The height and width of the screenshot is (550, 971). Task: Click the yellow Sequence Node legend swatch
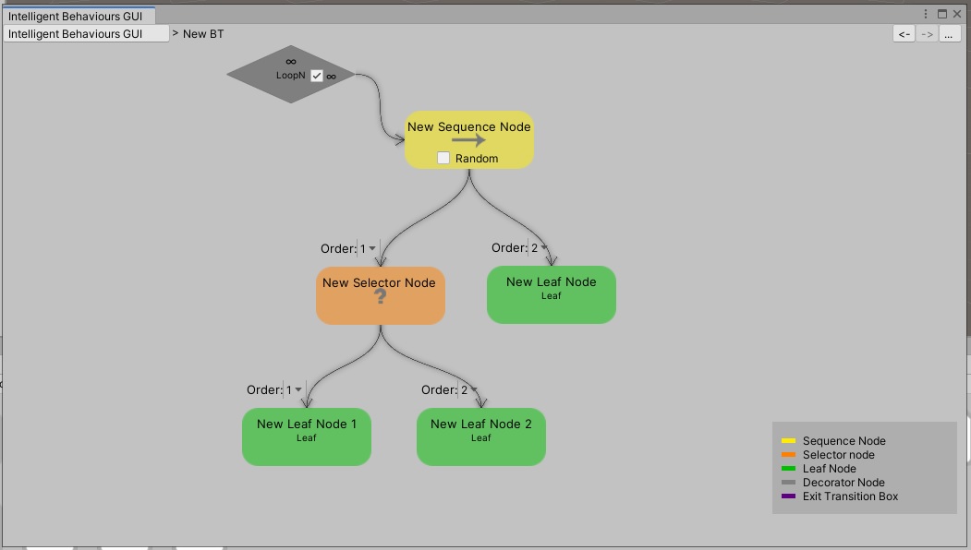click(x=788, y=441)
